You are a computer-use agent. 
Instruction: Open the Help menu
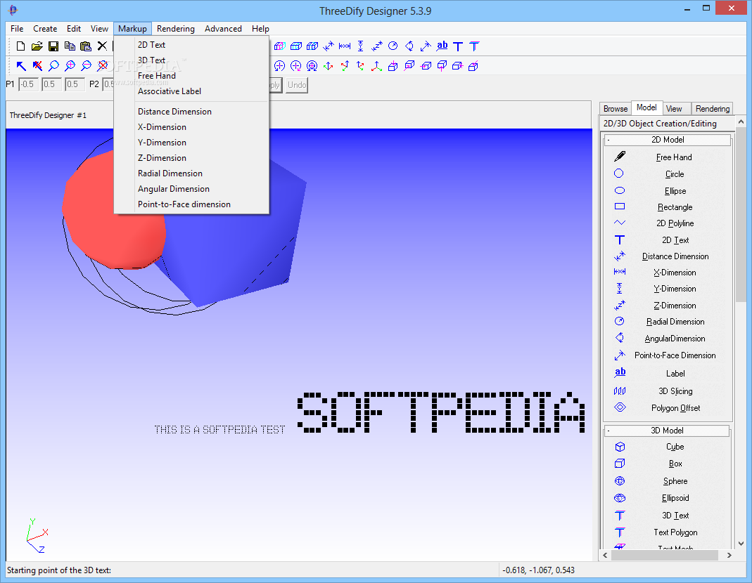click(x=260, y=29)
